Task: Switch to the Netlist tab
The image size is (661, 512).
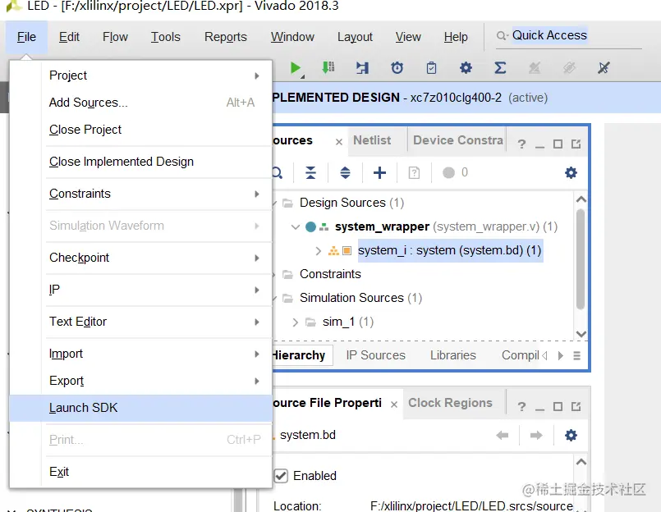Action: (372, 140)
